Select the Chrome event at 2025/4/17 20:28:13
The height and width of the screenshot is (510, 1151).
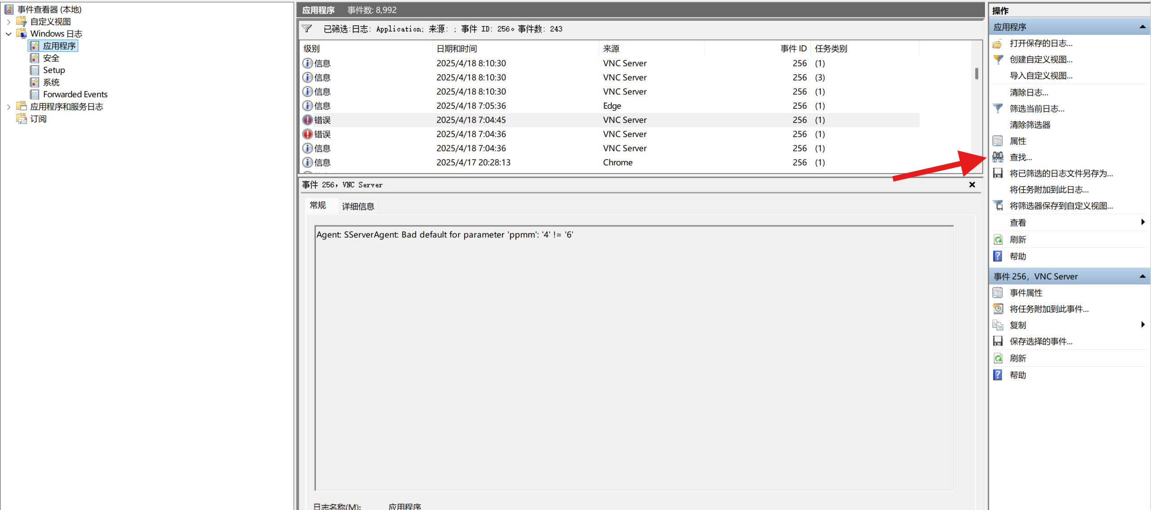point(610,162)
